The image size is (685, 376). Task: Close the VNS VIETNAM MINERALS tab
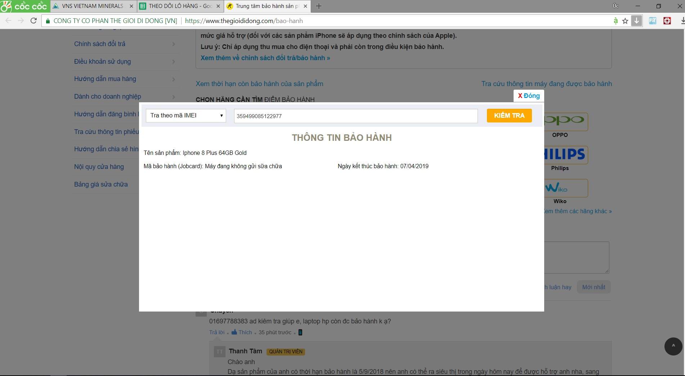pos(131,6)
